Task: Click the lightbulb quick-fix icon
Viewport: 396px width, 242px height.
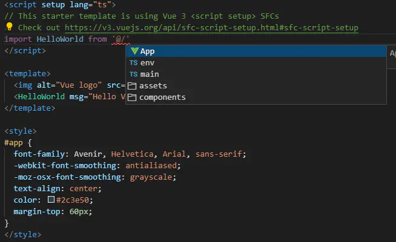Action: pos(9,27)
